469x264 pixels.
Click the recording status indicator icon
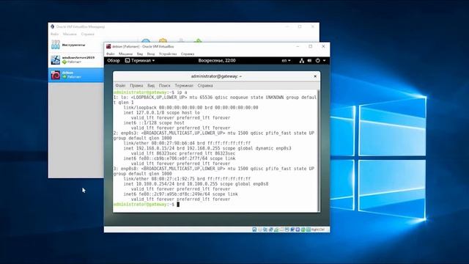[292, 230]
